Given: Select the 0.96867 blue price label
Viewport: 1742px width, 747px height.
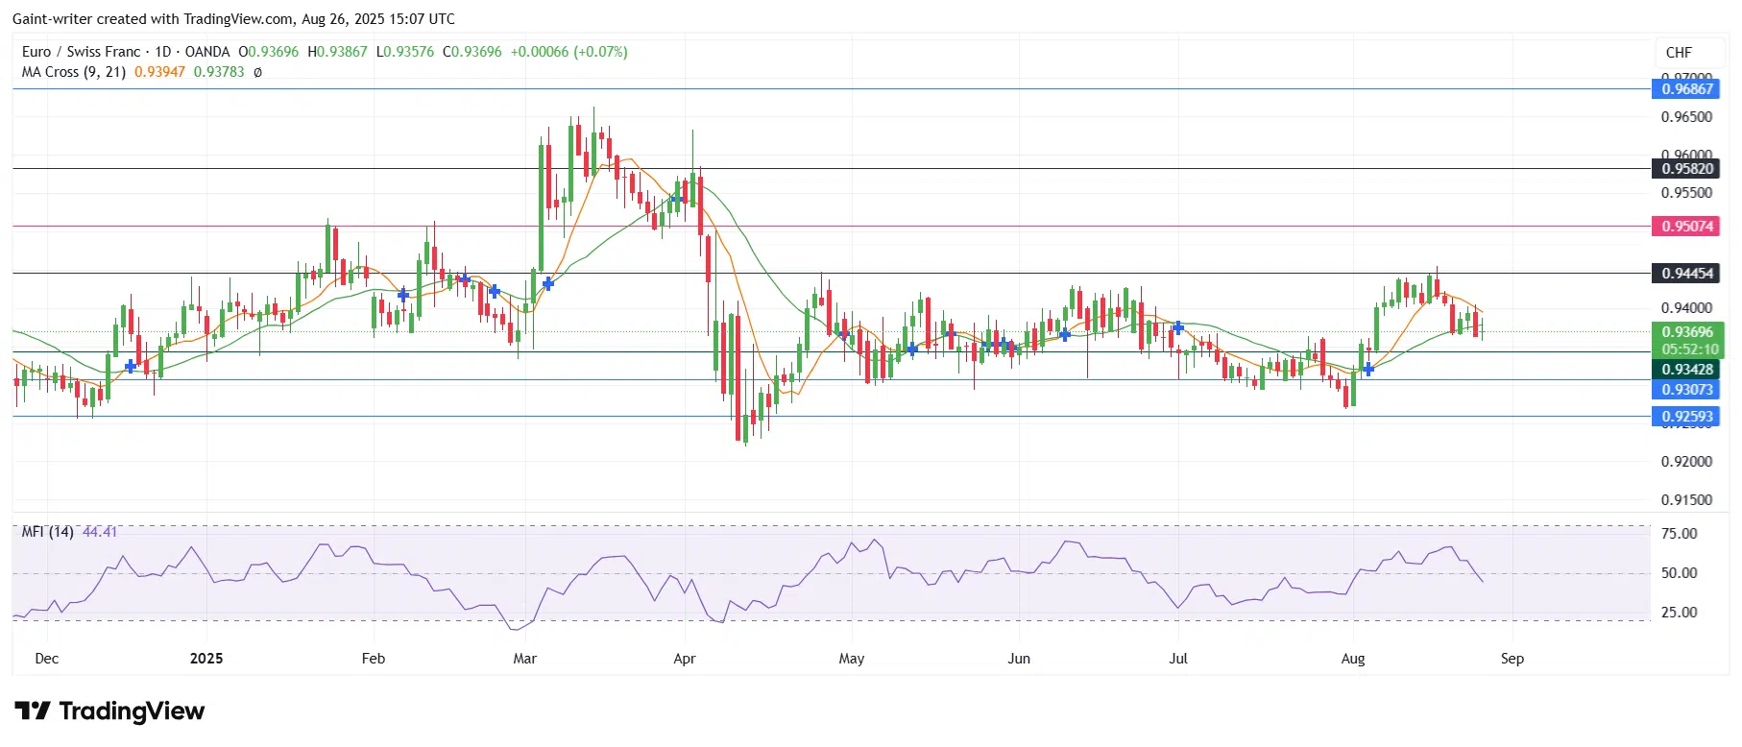Looking at the screenshot, I should (x=1687, y=89).
